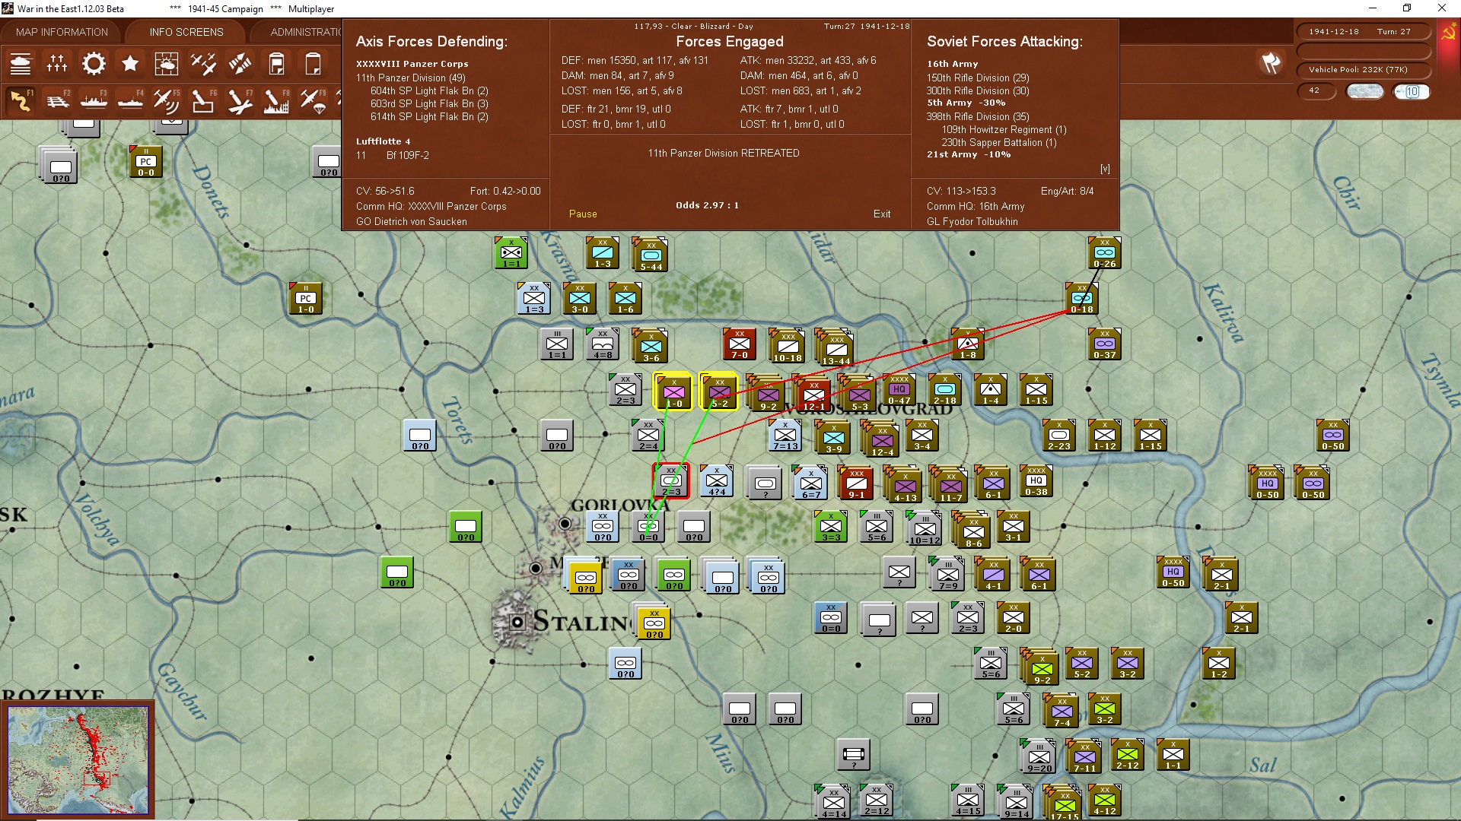Select the F8 bomb city mode

(x=276, y=100)
